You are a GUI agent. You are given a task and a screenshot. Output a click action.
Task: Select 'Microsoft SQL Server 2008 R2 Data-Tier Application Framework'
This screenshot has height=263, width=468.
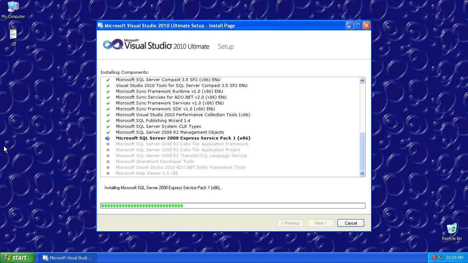(182, 144)
